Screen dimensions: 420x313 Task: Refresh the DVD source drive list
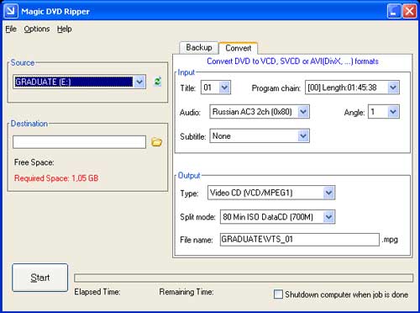click(158, 82)
